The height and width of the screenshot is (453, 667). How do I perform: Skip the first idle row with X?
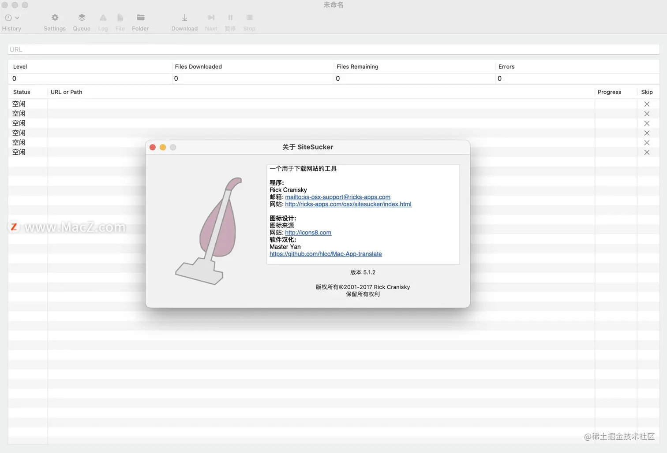pyautogui.click(x=647, y=104)
